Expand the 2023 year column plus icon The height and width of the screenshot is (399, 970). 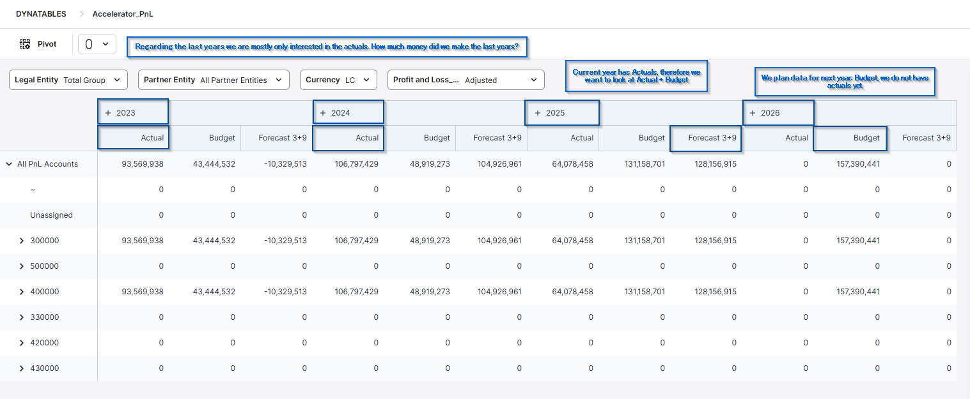tap(108, 113)
